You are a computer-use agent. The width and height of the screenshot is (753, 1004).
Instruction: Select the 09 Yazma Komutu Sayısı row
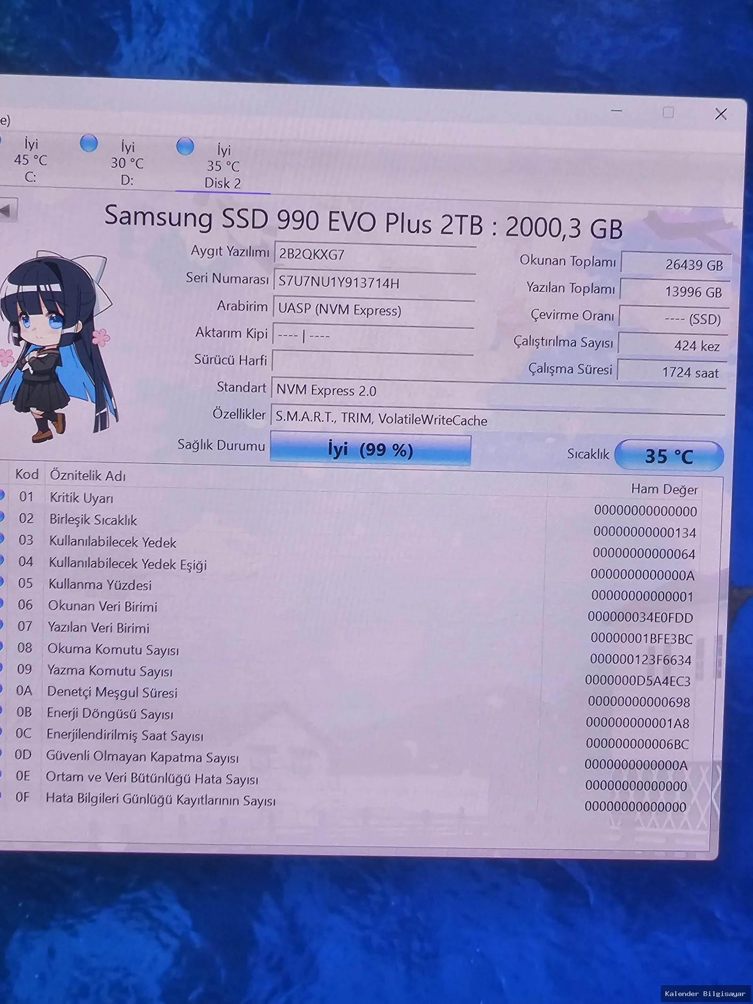coord(347,675)
